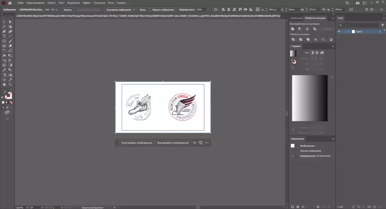Viewport: 386px width, 209px height.
Task: Click the X position value field
Action: click(x=273, y=9)
